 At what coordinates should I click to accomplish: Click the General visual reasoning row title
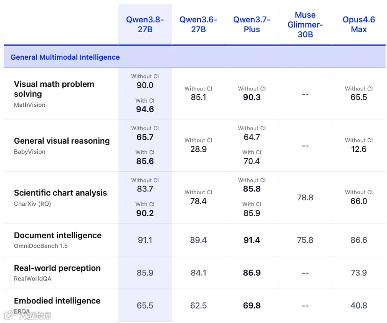(62, 141)
